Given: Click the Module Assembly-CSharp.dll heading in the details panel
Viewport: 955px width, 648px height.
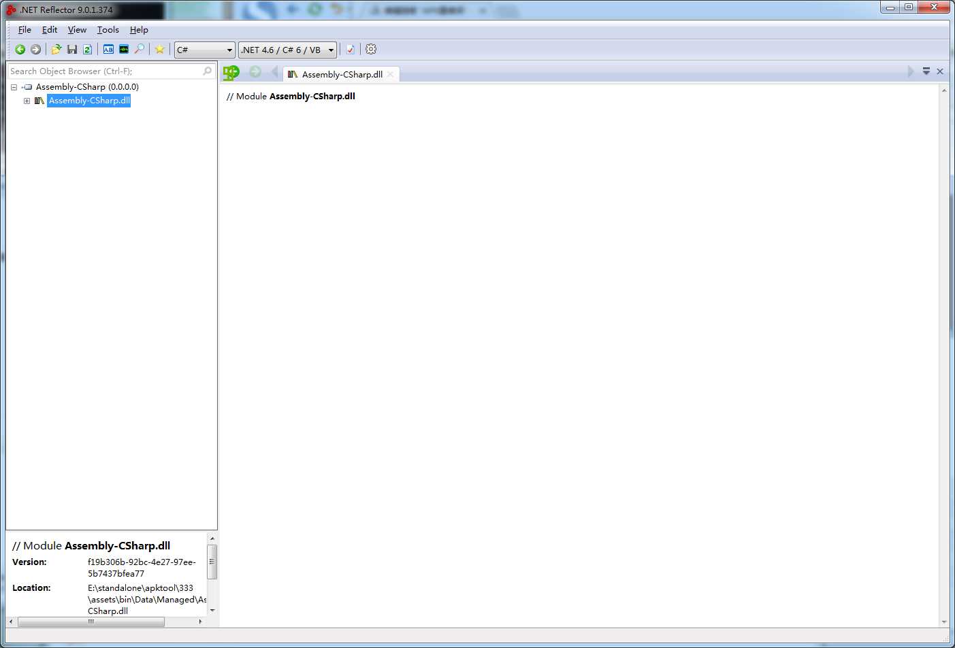Looking at the screenshot, I should pyautogui.click(x=91, y=546).
